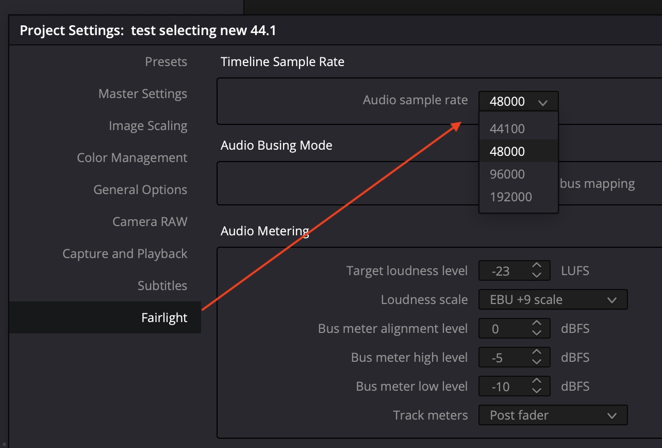Open Image Scaling settings
Screen dimensions: 662x448
pos(148,126)
